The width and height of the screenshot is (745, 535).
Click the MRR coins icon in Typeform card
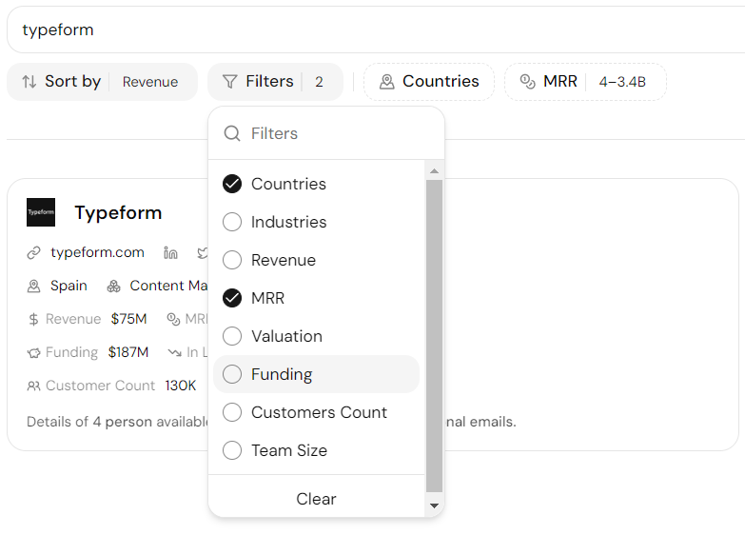pyautogui.click(x=173, y=319)
